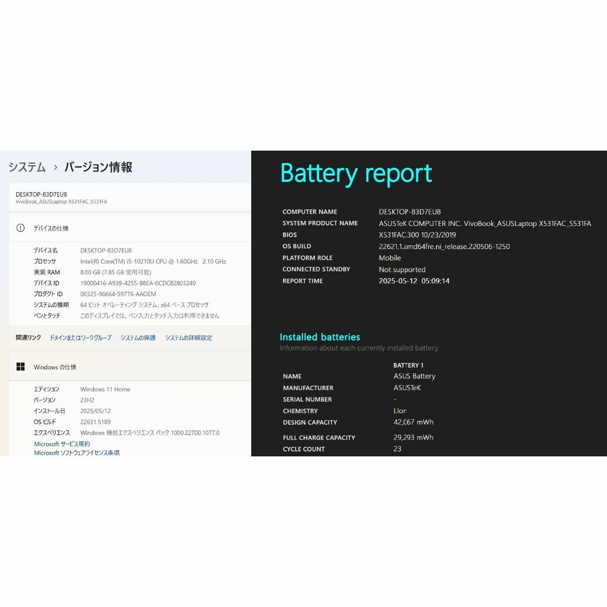Click the エディション label
Screen dimensions: 607x607
[47, 389]
